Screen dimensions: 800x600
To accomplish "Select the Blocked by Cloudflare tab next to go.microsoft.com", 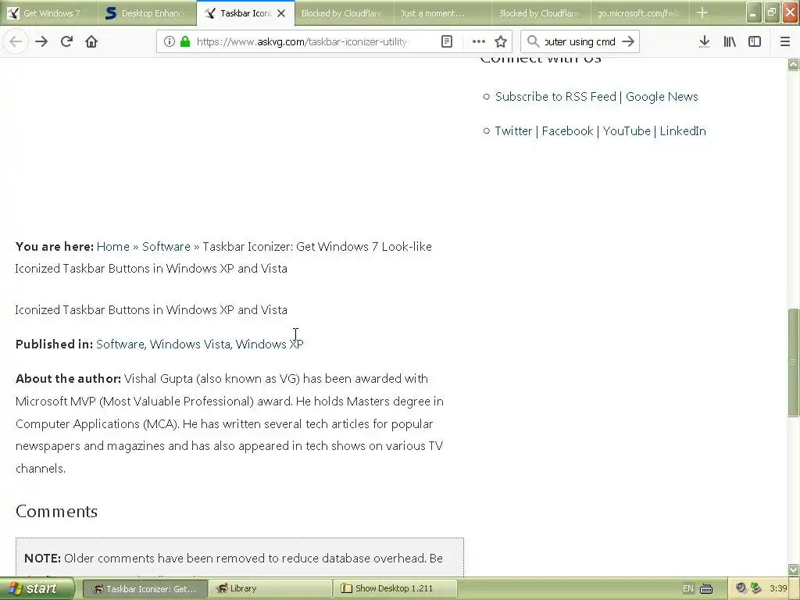I will tap(541, 13).
